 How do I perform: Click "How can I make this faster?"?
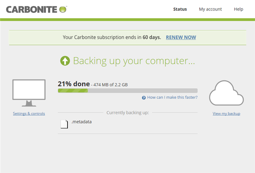172,97
